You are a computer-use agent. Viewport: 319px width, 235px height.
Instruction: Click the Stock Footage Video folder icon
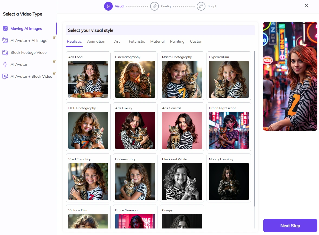(5, 52)
